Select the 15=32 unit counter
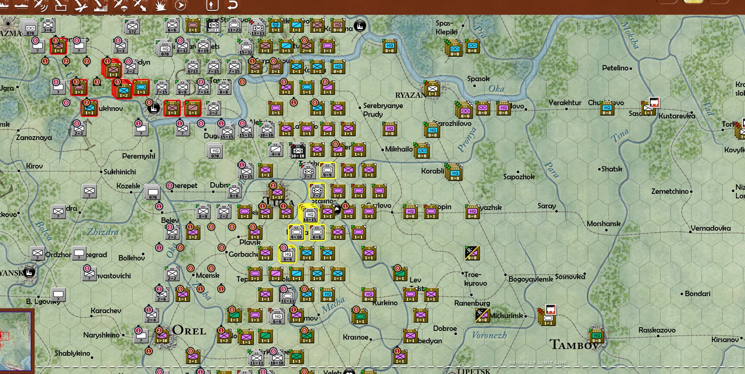745x374 pixels. click(x=246, y=47)
